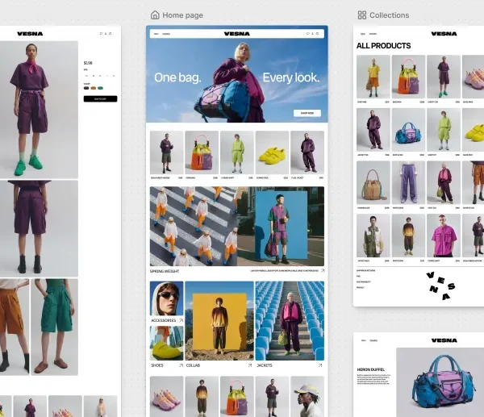Click the house icon beside Home page label

[155, 15]
